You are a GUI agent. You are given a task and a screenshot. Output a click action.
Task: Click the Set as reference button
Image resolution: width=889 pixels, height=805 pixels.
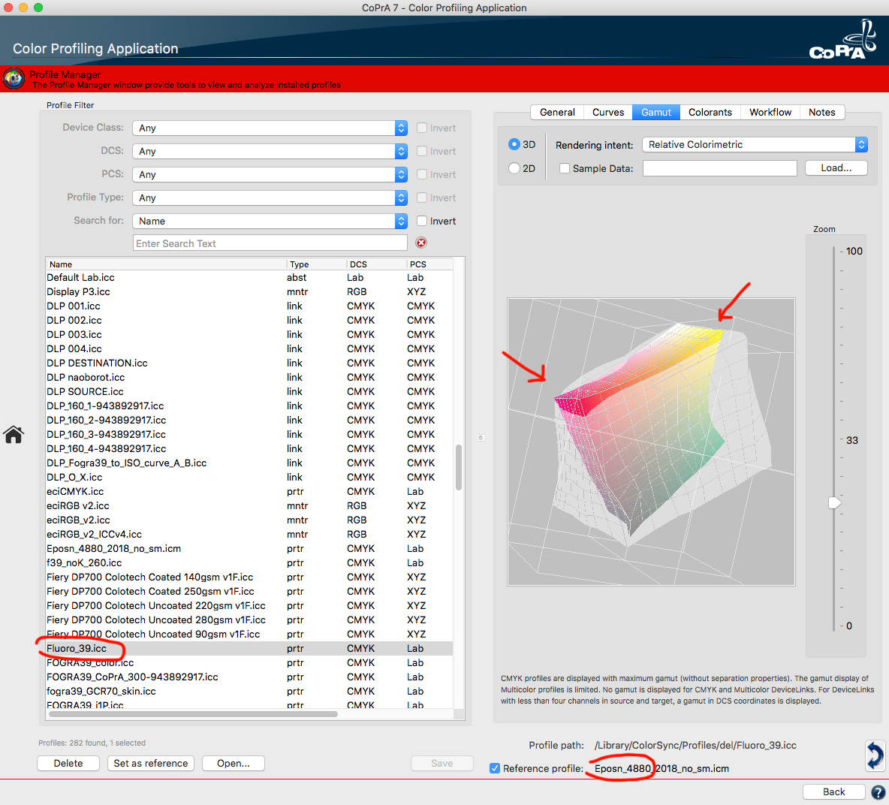tap(151, 763)
